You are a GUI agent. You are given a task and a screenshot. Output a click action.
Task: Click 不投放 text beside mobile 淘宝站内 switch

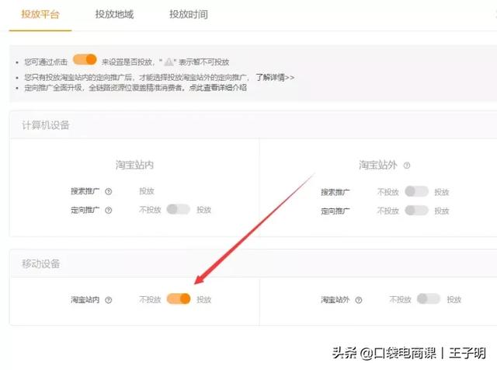tap(150, 299)
